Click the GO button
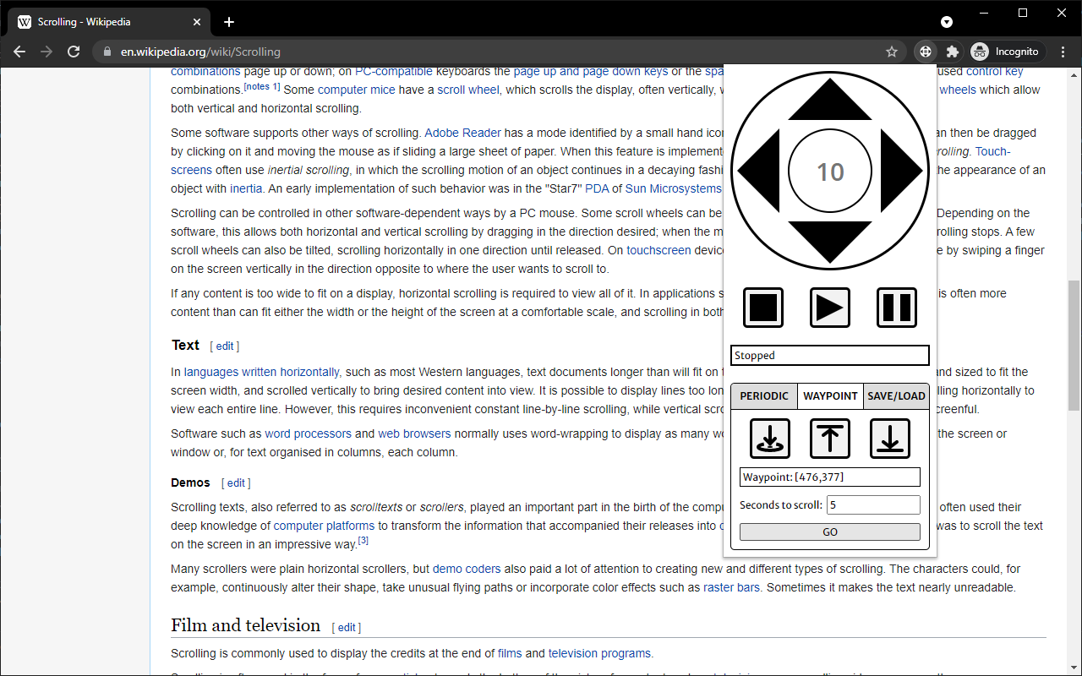The width and height of the screenshot is (1082, 676). (830, 532)
